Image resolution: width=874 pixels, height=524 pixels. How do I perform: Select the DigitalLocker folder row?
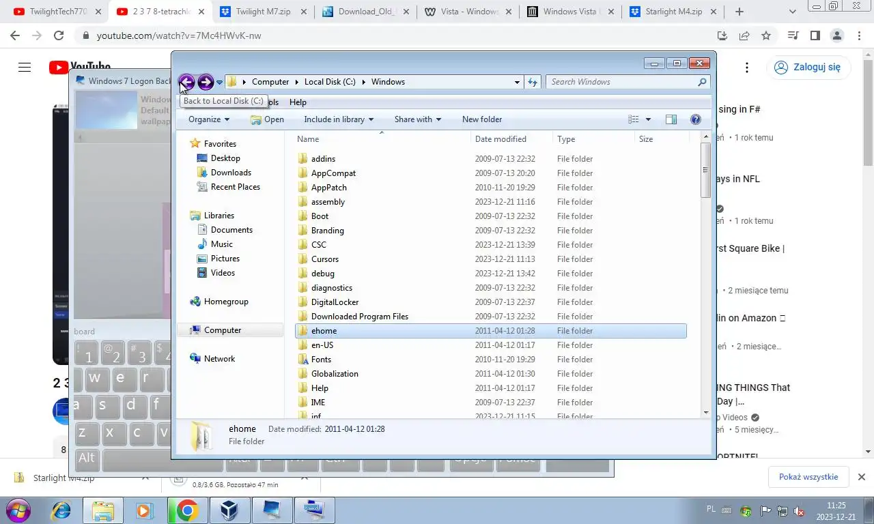pos(490,302)
